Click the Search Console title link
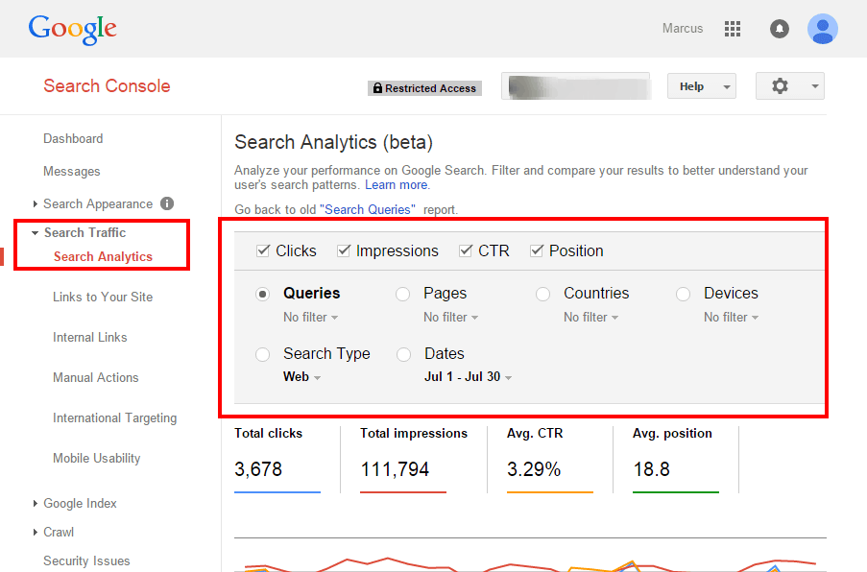This screenshot has width=867, height=572. pyautogui.click(x=107, y=86)
